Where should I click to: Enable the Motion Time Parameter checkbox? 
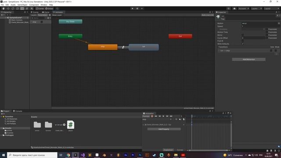[x=267, y=32]
